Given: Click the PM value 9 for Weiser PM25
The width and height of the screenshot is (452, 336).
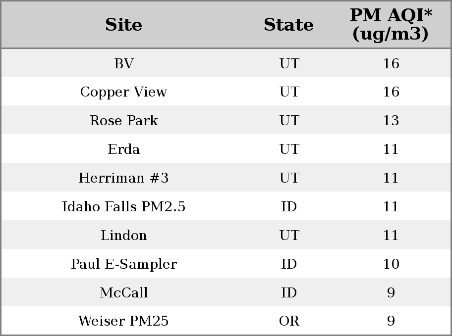Looking at the screenshot, I should [391, 321].
